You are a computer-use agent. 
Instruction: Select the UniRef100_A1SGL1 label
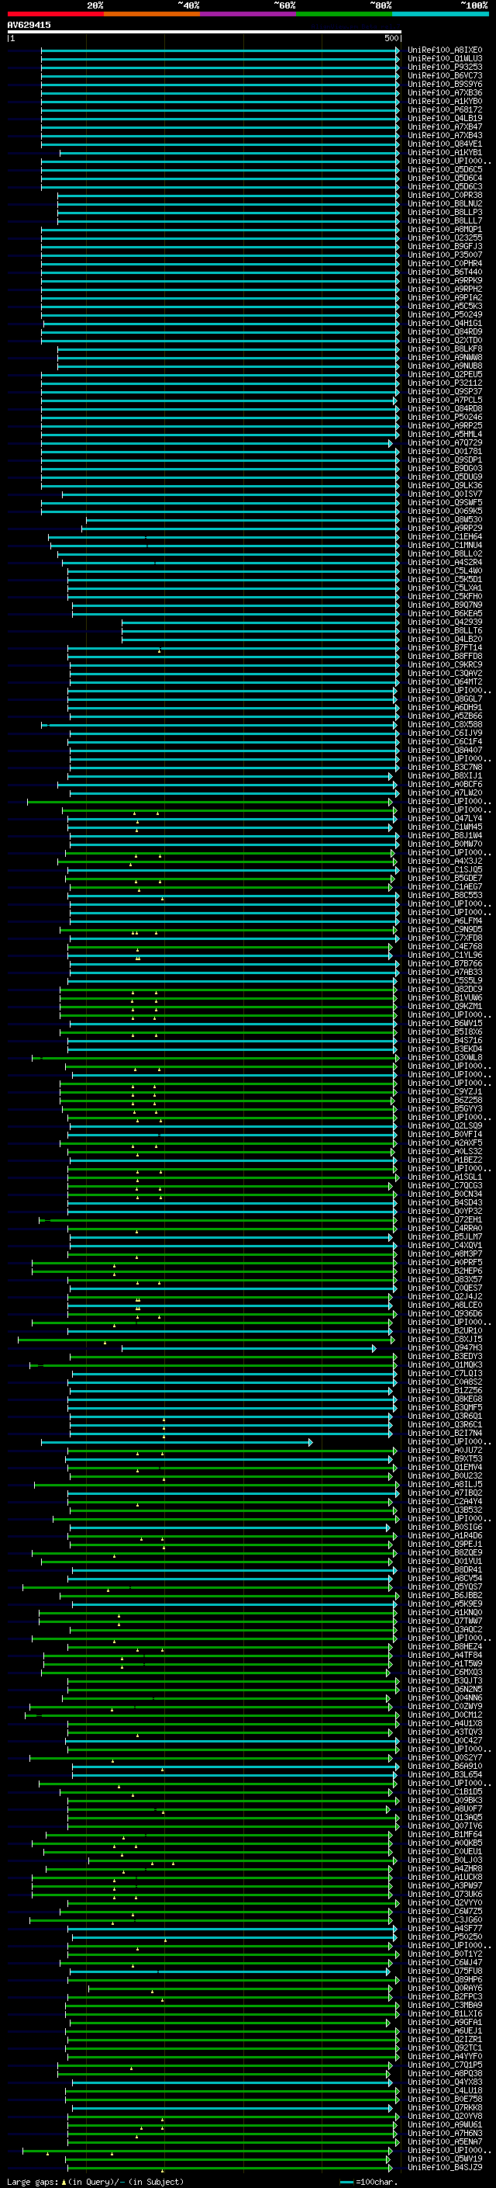[445, 1177]
